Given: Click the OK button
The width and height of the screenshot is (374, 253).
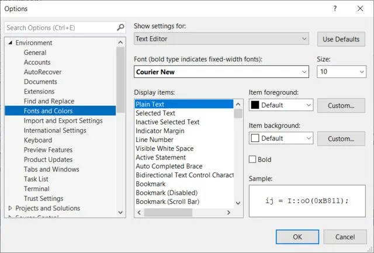Looking at the screenshot, I should click(x=297, y=237).
